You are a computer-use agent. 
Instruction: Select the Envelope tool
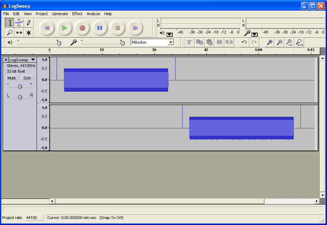19,23
